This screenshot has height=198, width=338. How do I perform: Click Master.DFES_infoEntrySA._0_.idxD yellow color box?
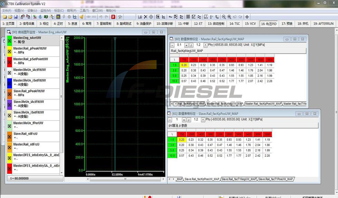(9, 158)
